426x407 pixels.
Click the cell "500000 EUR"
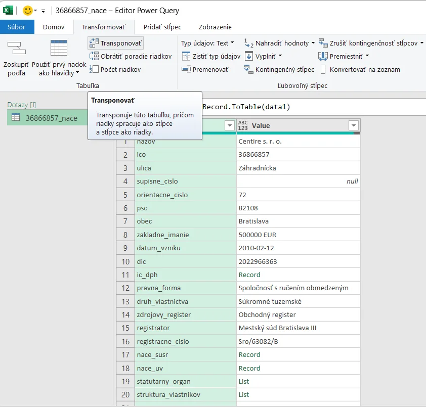[x=299, y=235]
